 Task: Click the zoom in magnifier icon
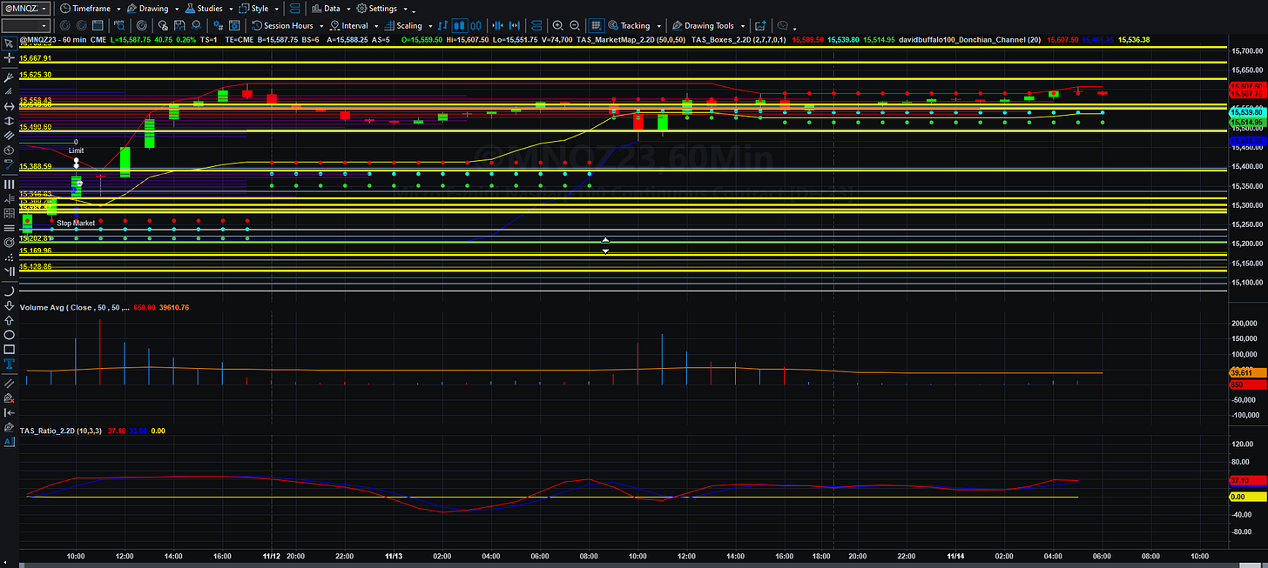point(557,26)
